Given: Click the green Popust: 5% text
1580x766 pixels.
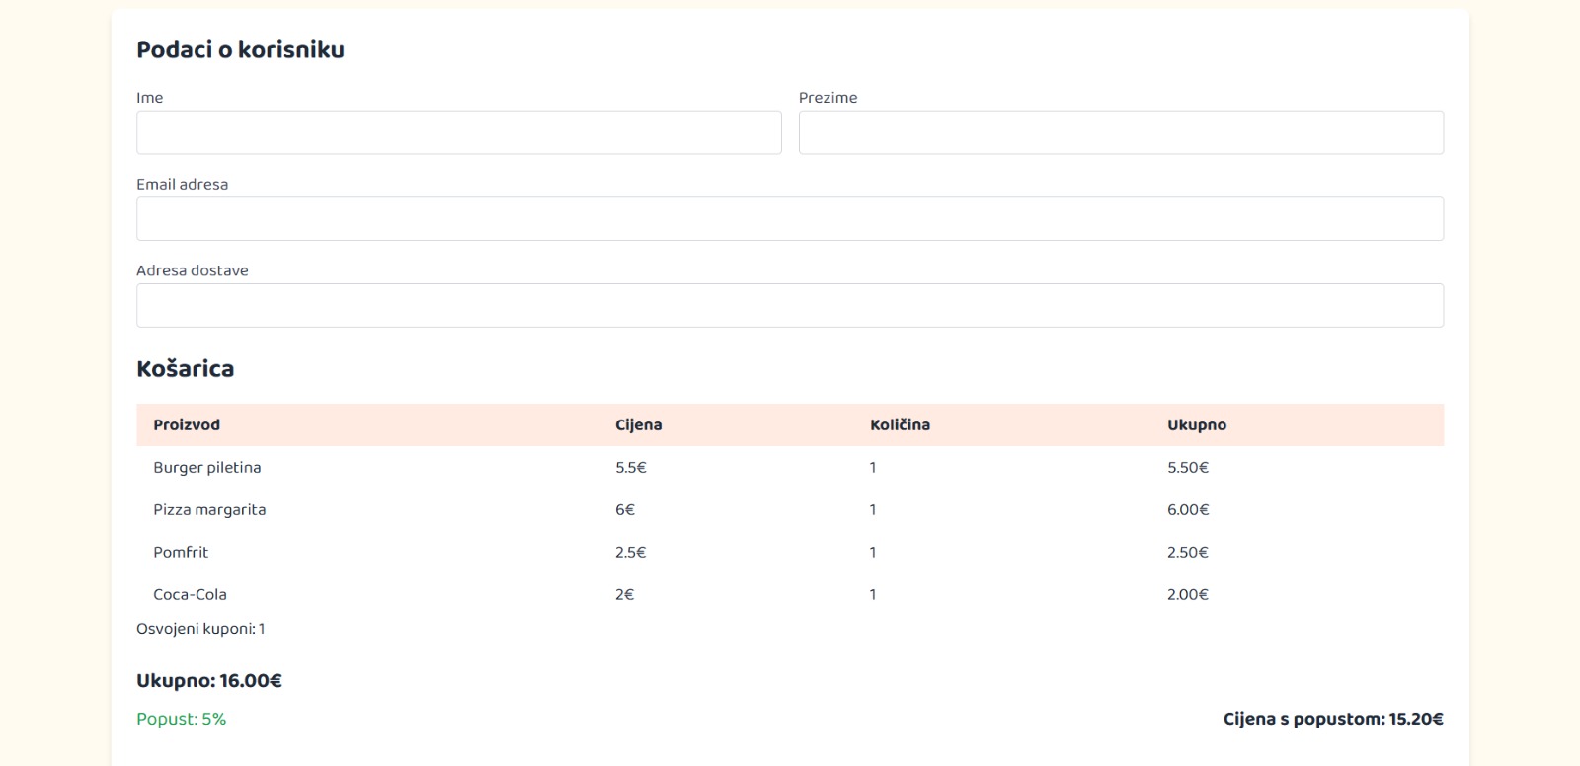Looking at the screenshot, I should 181,720.
